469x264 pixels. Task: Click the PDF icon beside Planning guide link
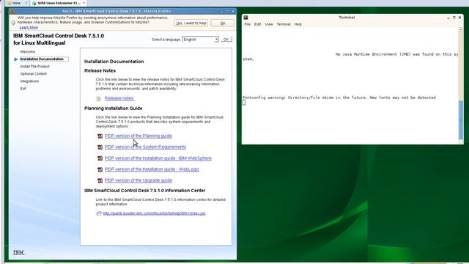pos(100,136)
